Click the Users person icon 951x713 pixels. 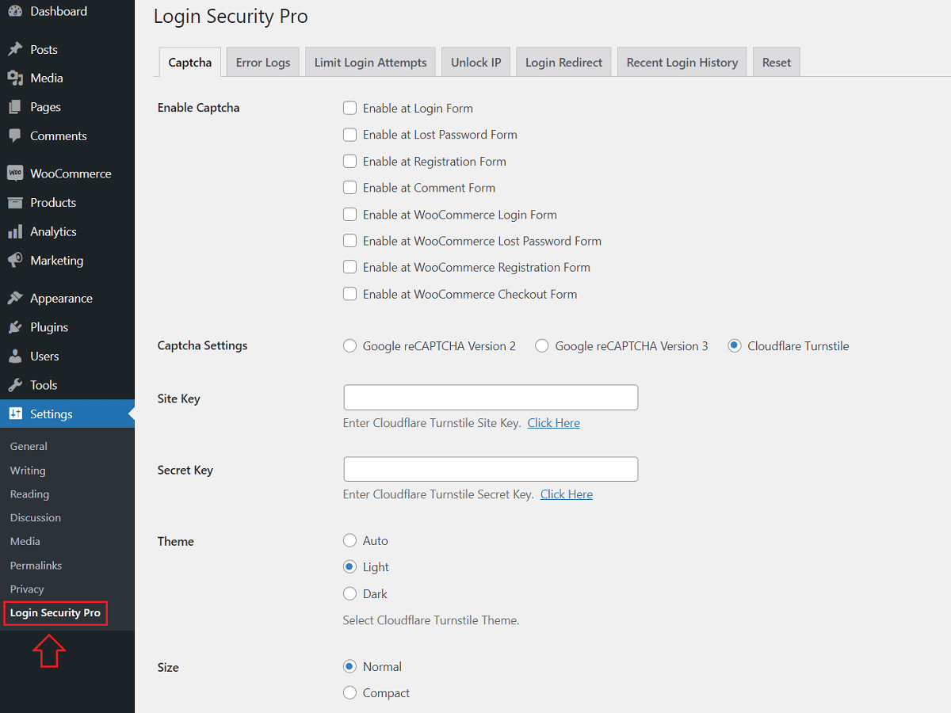click(x=15, y=356)
